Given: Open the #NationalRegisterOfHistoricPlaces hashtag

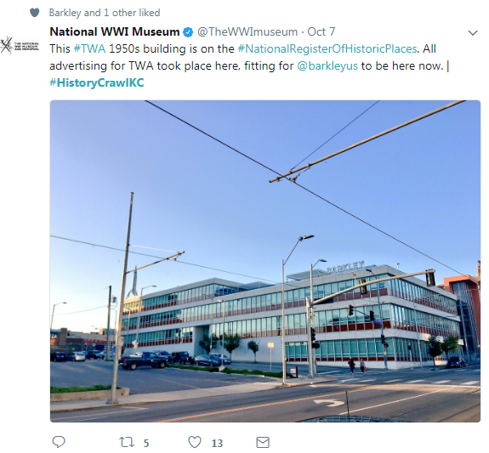Looking at the screenshot, I should (327, 49).
